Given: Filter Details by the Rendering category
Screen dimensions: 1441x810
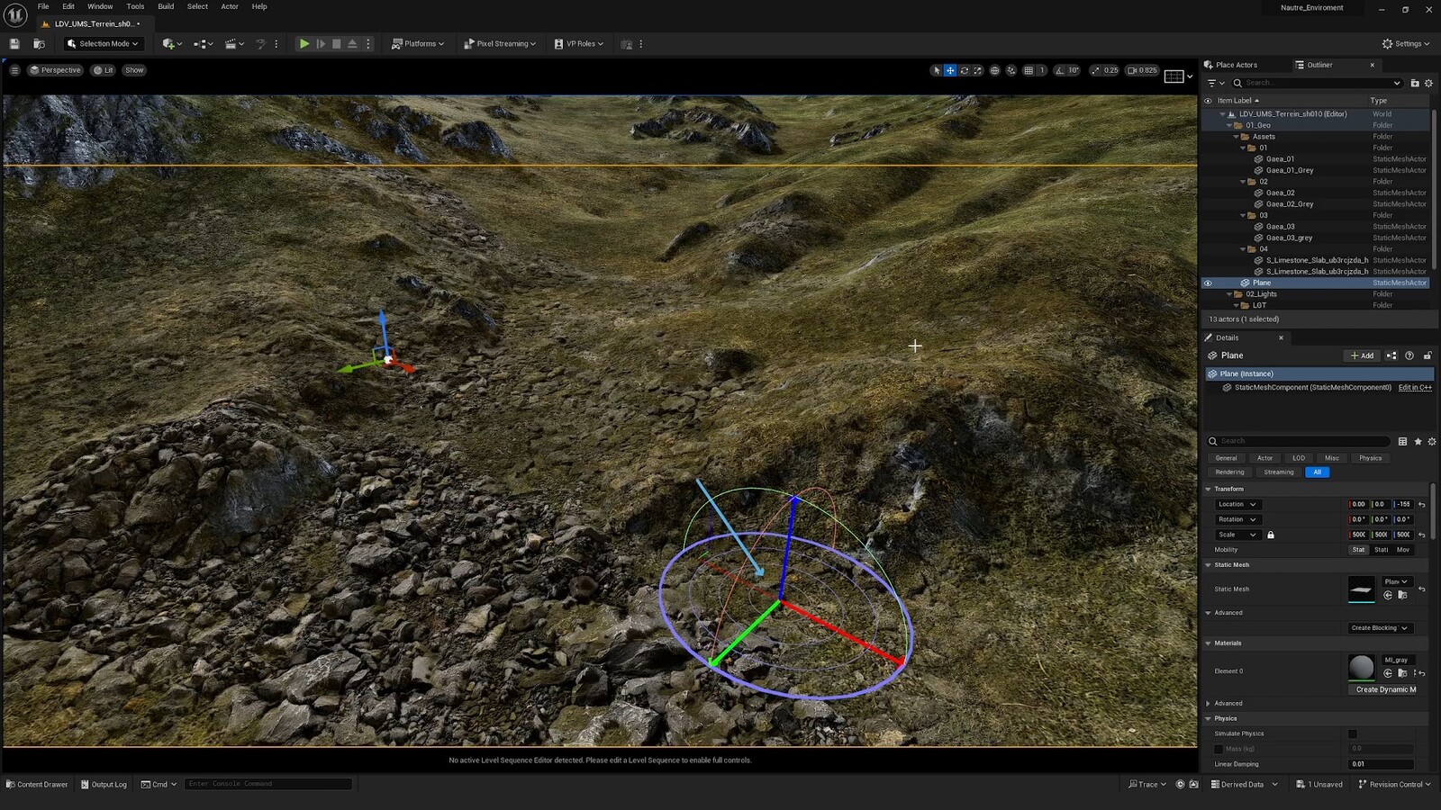Looking at the screenshot, I should (1229, 472).
